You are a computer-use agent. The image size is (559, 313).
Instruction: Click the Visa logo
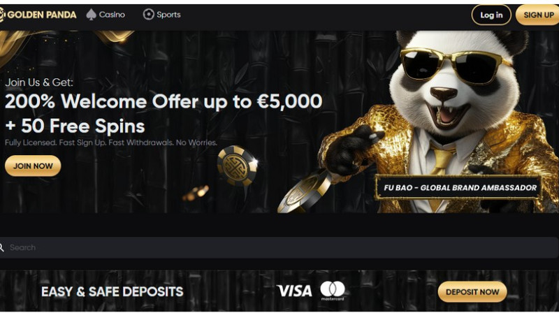click(294, 291)
